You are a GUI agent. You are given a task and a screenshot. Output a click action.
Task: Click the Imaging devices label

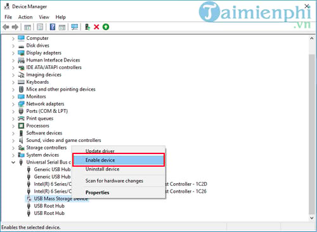click(x=44, y=75)
